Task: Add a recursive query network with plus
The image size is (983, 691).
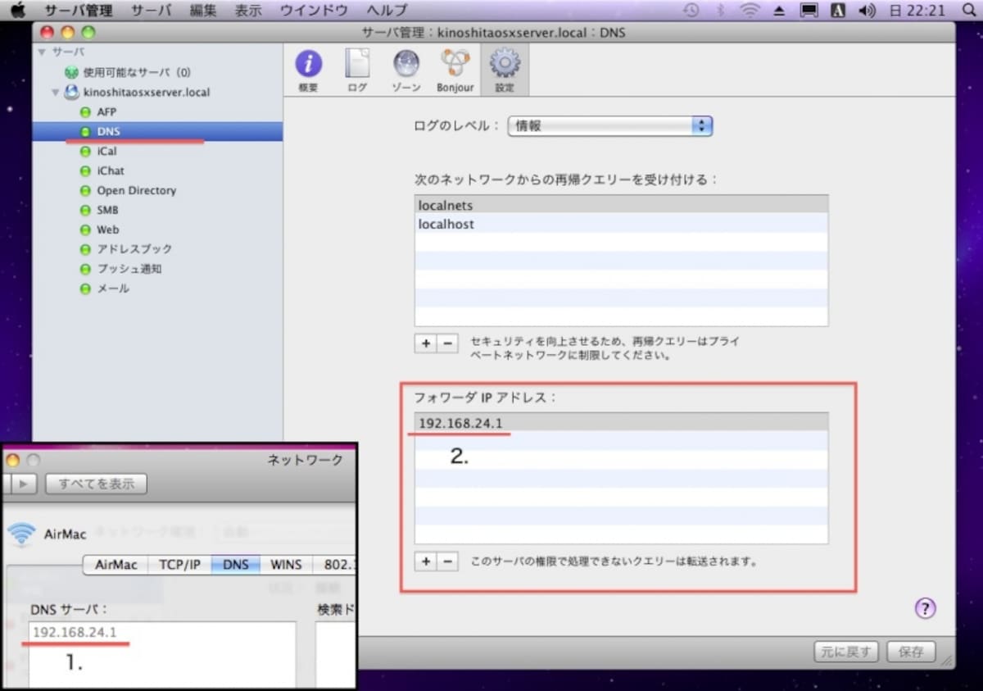Action: point(426,344)
